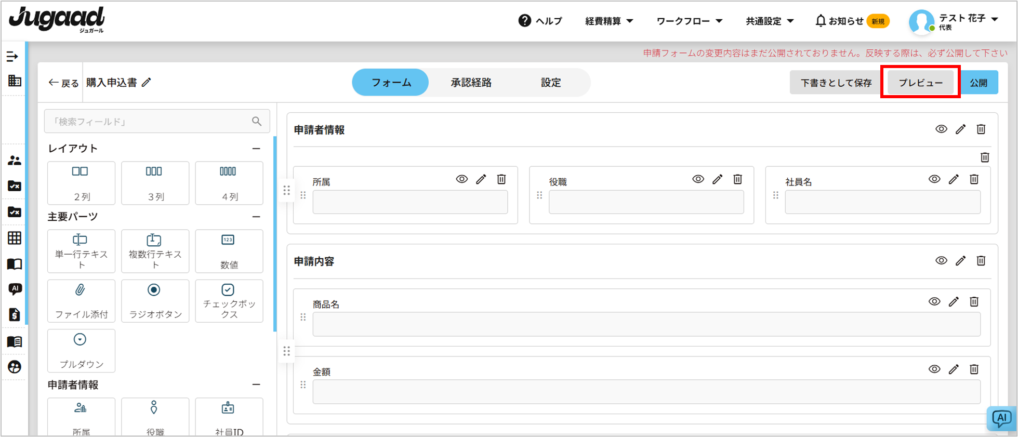Choose the file attachment (ファイル添付) part
Viewport: 1018px width, 437px height.
(x=81, y=301)
